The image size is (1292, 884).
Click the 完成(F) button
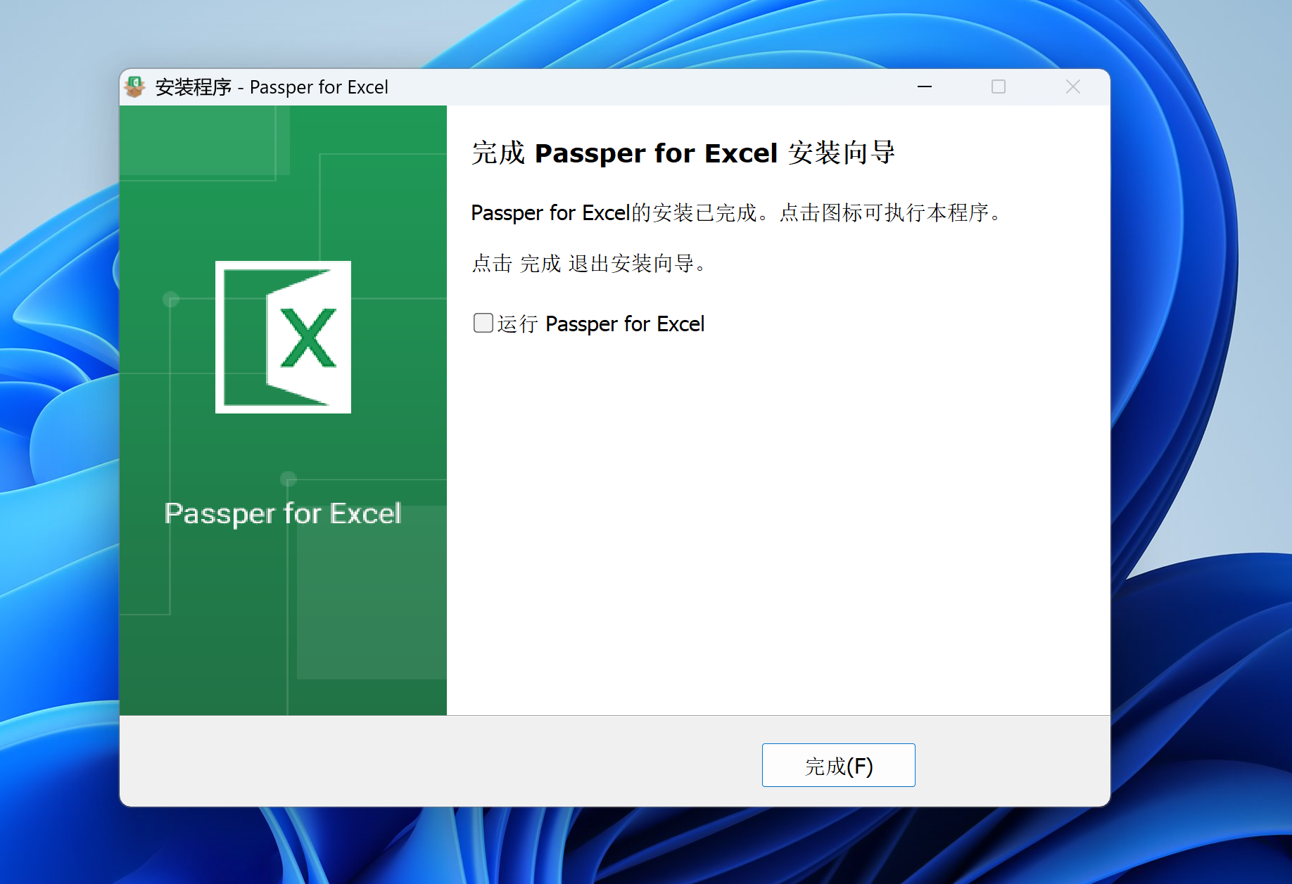point(838,765)
